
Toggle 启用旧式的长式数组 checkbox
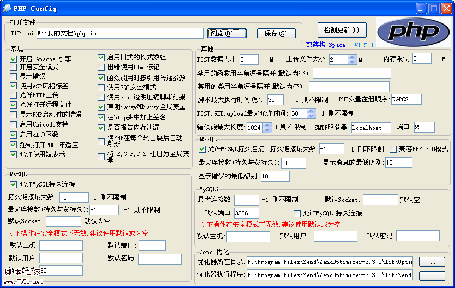click(x=101, y=57)
